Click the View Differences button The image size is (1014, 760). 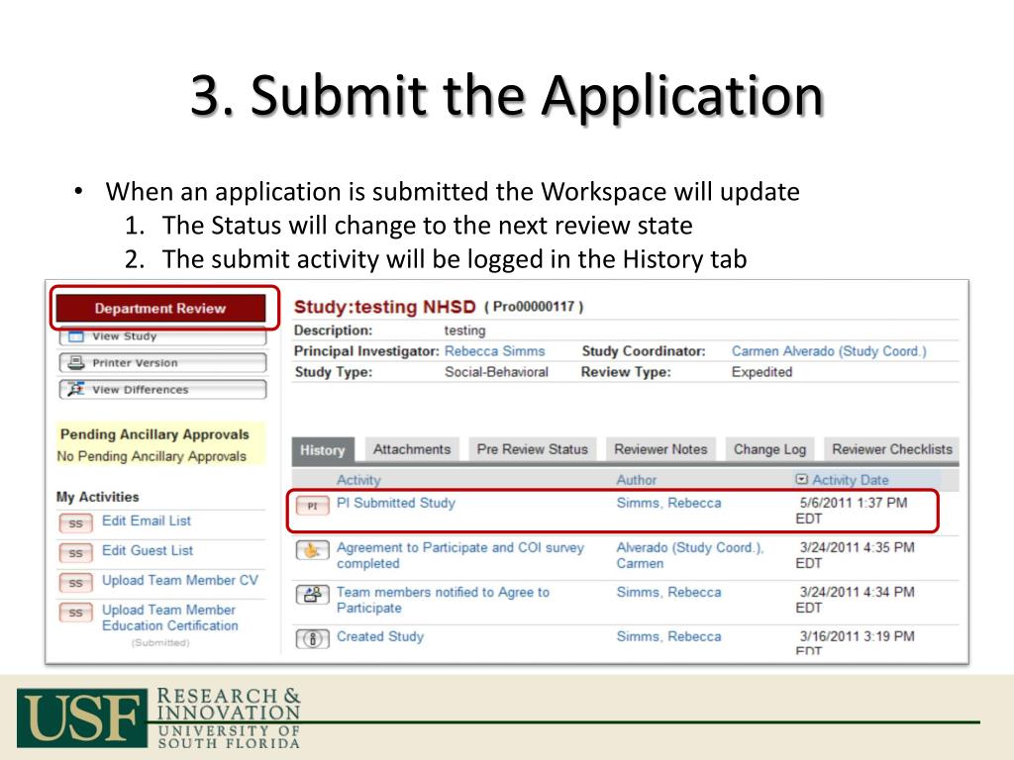click(161, 390)
